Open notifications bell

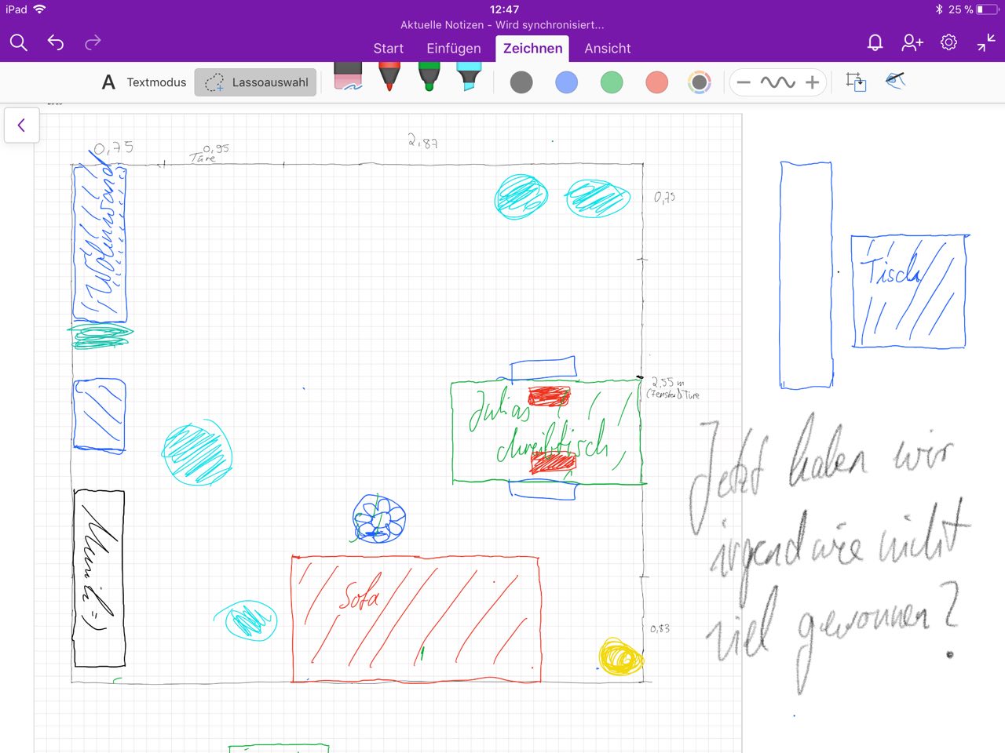pos(875,42)
